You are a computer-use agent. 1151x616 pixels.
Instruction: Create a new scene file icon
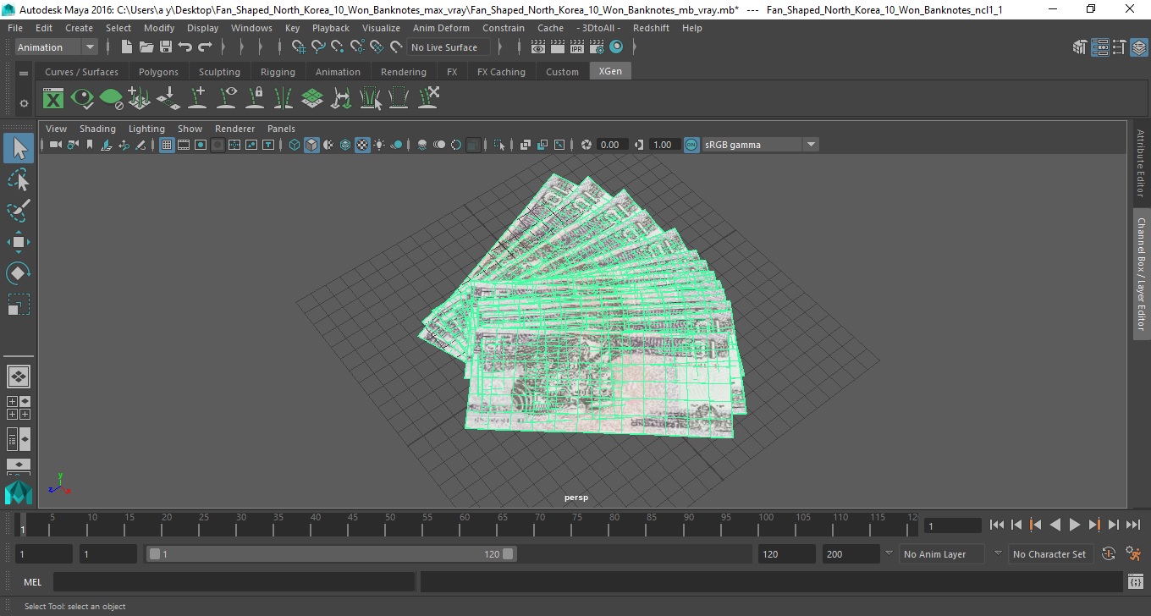point(126,47)
